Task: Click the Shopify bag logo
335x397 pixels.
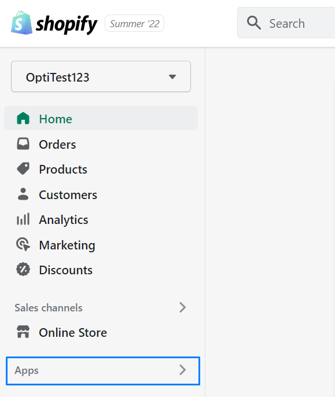Action: [x=21, y=23]
